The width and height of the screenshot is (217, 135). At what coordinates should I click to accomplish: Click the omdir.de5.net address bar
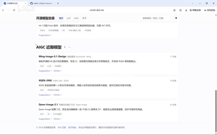(97, 10)
